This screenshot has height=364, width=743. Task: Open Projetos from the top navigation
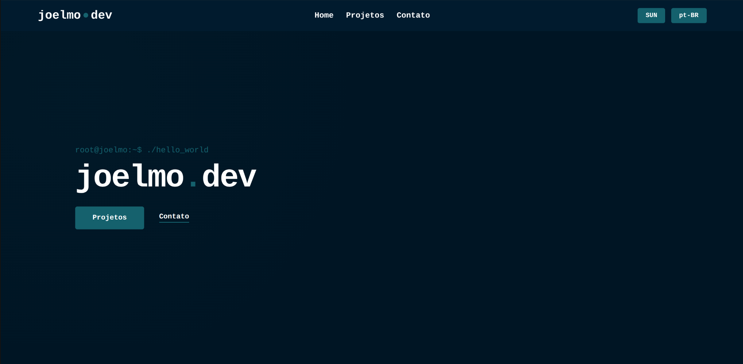(365, 15)
